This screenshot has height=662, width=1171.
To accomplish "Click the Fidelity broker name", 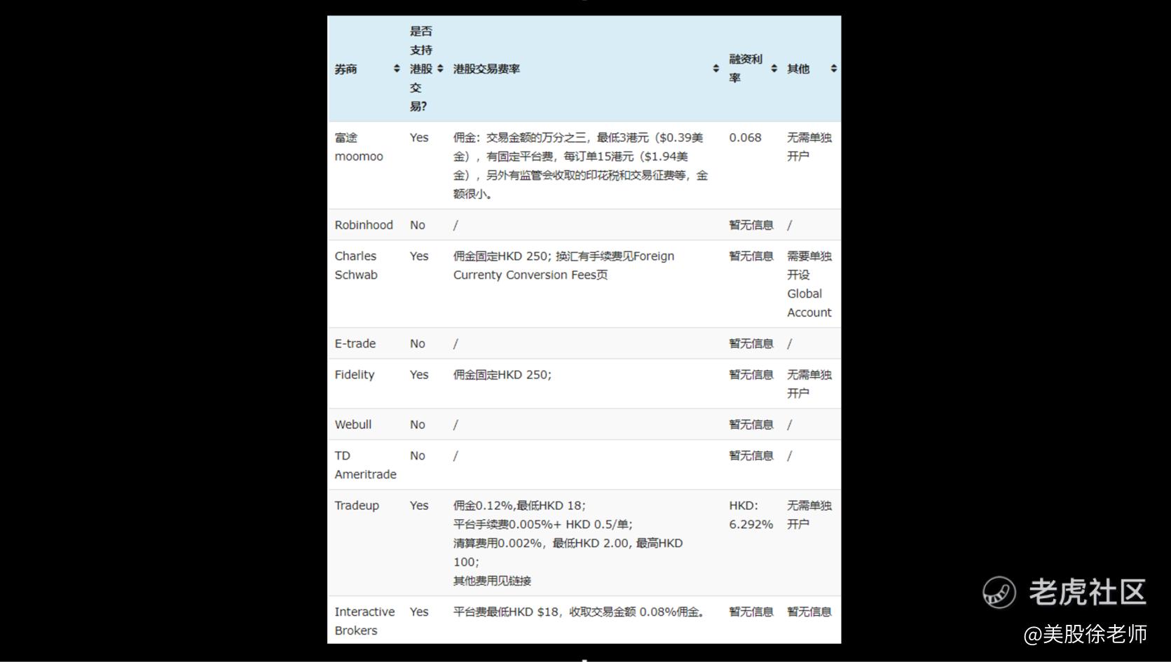I will 355,375.
